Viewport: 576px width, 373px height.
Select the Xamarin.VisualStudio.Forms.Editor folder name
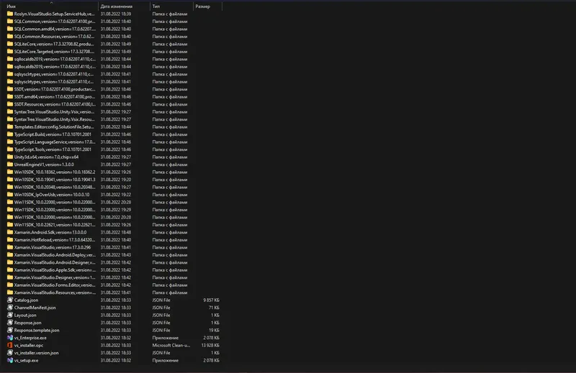tap(55, 285)
